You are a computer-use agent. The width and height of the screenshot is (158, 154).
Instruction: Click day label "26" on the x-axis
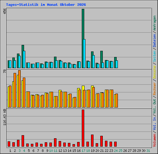point(125,151)
